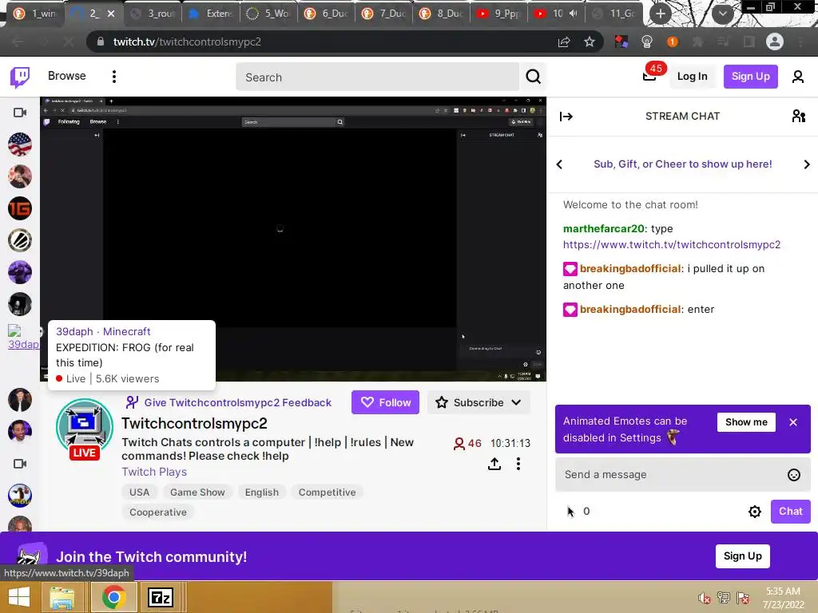This screenshot has width=818, height=613.
Task: Bookmark page with star icon
Action: 590,42
